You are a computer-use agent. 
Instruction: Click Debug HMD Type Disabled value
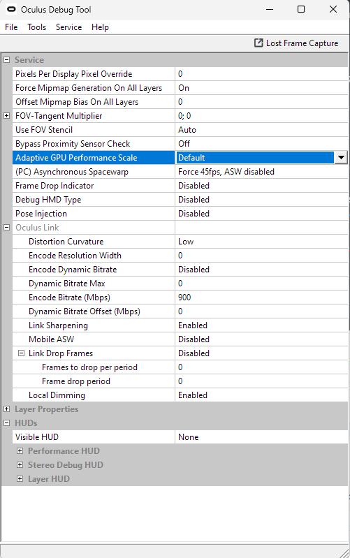coord(261,200)
